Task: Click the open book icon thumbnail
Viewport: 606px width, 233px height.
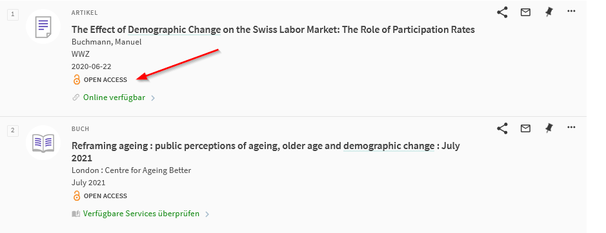Action: 43,143
